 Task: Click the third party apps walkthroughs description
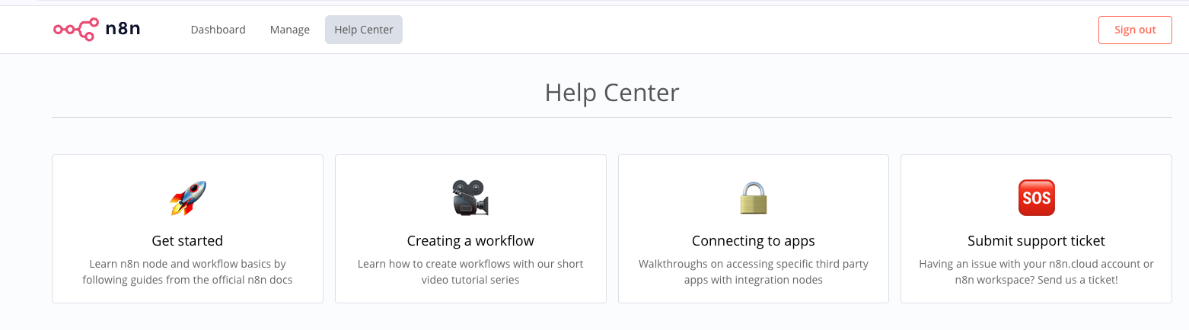pos(754,271)
